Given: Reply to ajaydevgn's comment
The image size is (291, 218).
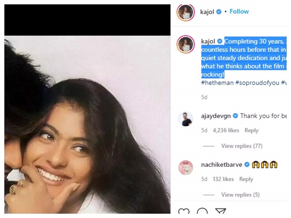Looking at the screenshot, I should point(251,130).
